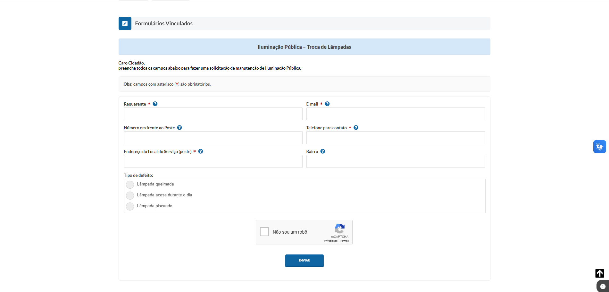
Task: Focus the Bairro input field
Action: [x=396, y=161]
